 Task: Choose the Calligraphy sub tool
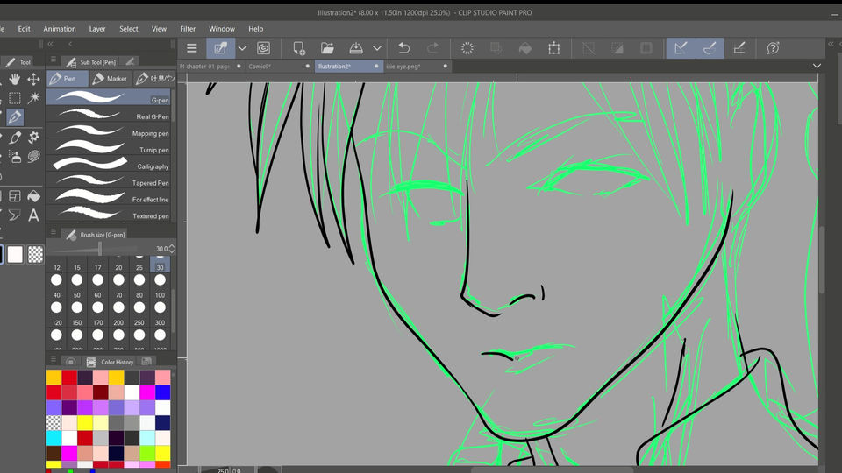tap(109, 166)
